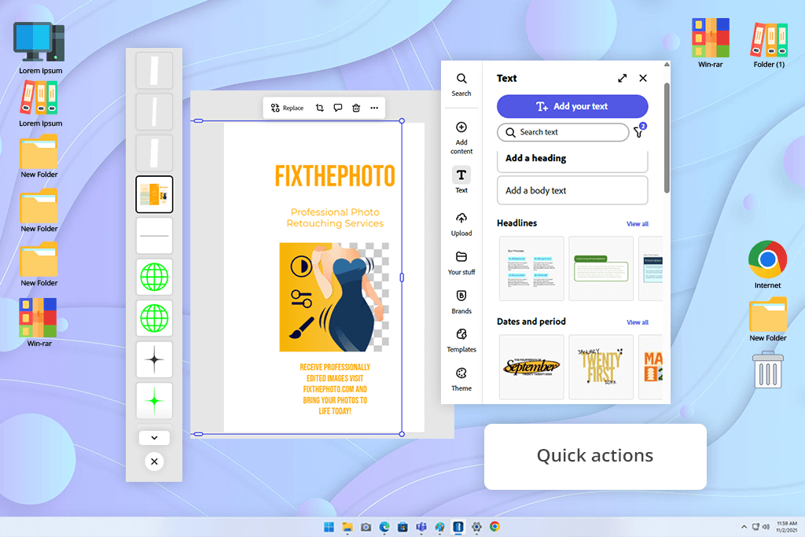Screen dimensions: 805x537
Task: Click the orange paragraph text on flyer
Action: (x=335, y=389)
